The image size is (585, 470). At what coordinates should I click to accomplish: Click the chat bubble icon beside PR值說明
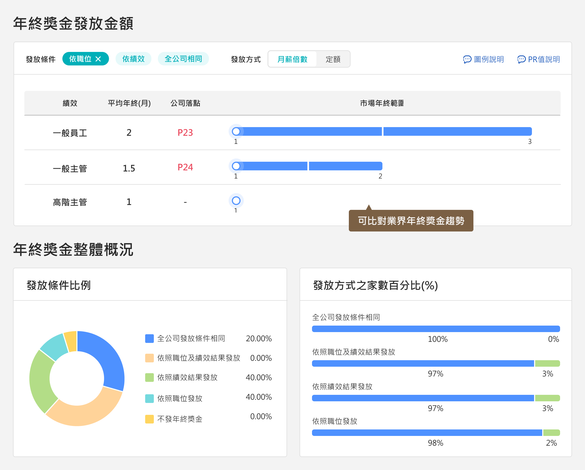coord(522,59)
